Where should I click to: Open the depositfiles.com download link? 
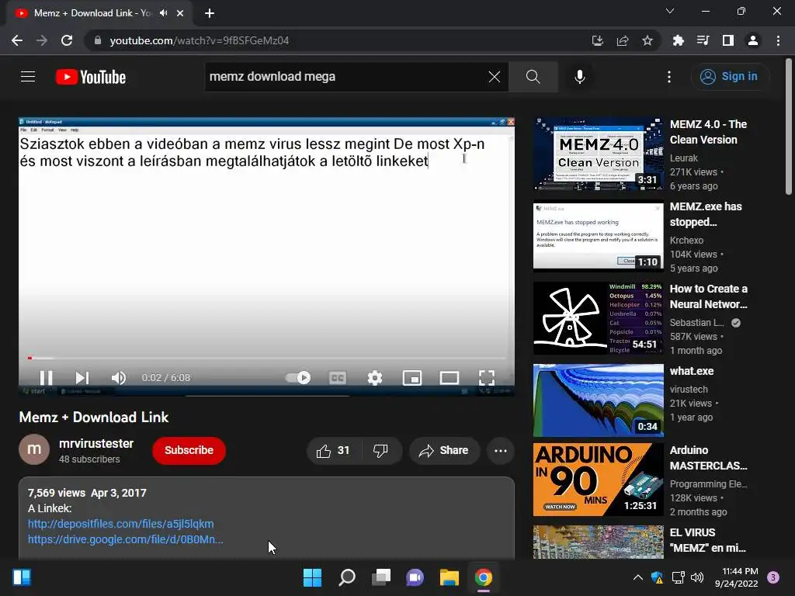(x=120, y=524)
